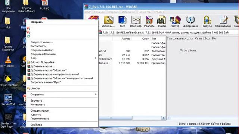Click the Тест toolbar icon in WinRAR

(122, 21)
